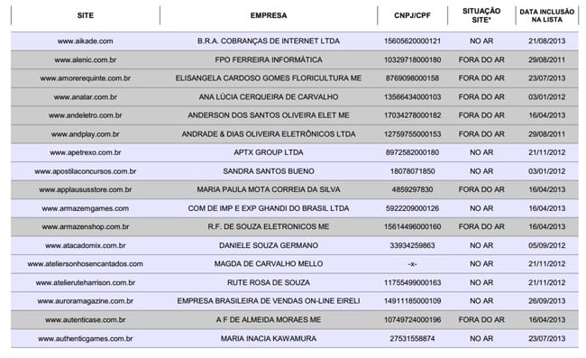Click the DATA INCLUSÃO NA LISTA header
Screen dimensions: 586x358
[x=546, y=15]
